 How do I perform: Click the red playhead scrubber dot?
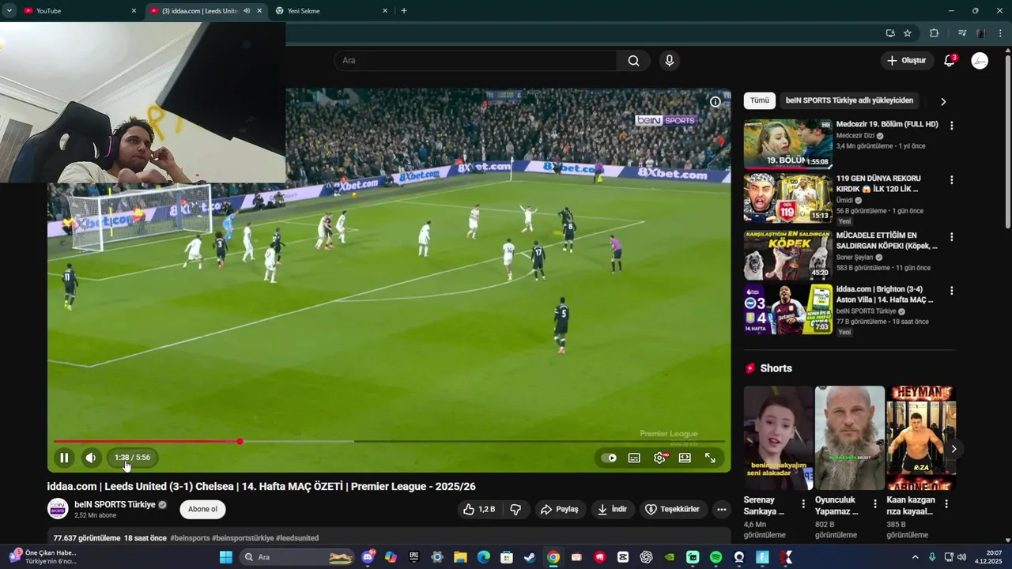tap(240, 442)
